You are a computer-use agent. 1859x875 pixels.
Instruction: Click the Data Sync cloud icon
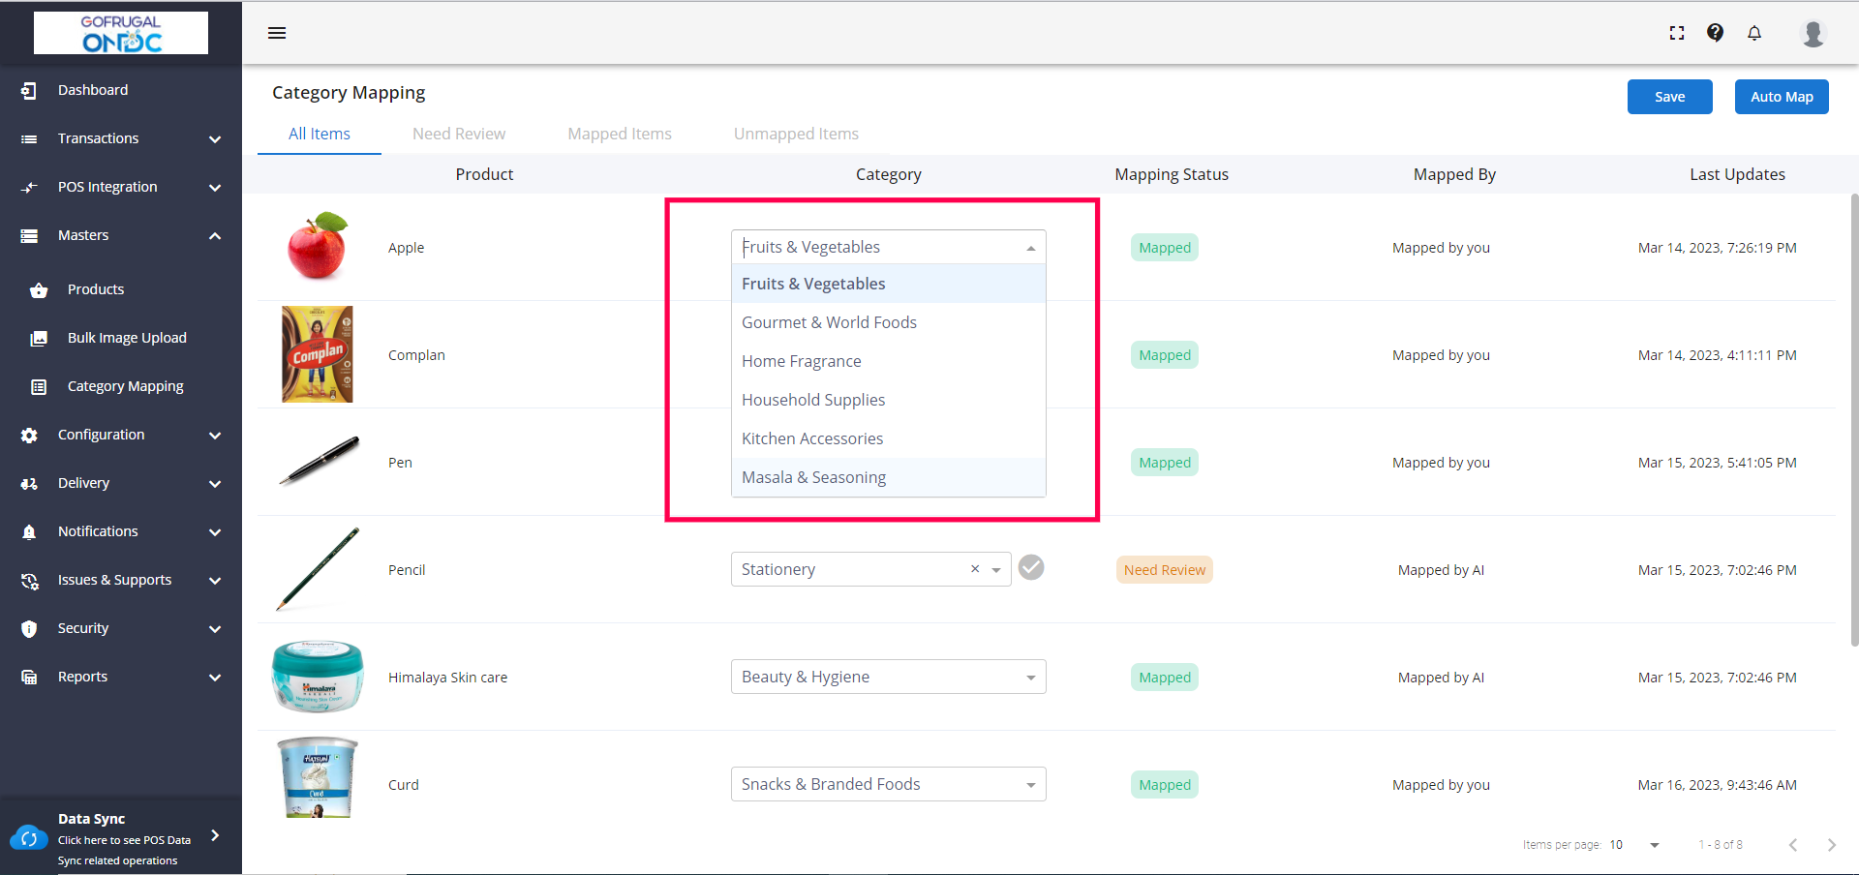point(29,838)
